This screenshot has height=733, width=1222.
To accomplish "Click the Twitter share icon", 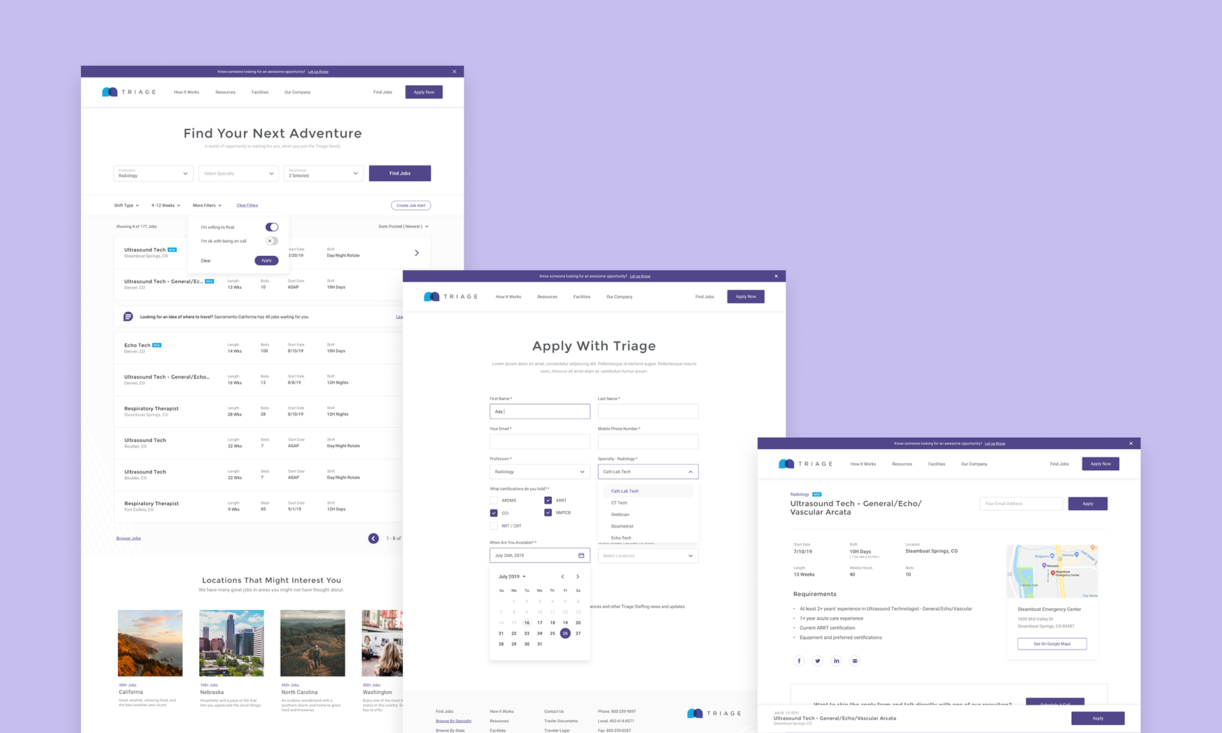I will [x=818, y=660].
